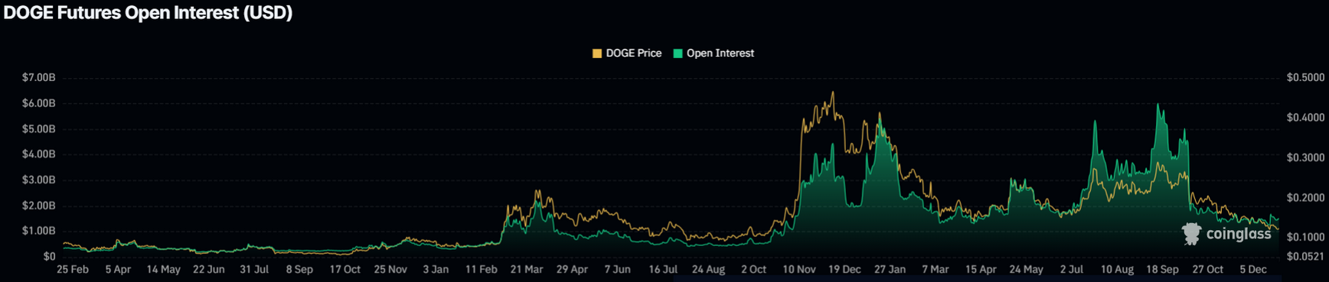Click the $0.0521 price axis label
The width and height of the screenshot is (1329, 282).
click(x=1305, y=257)
